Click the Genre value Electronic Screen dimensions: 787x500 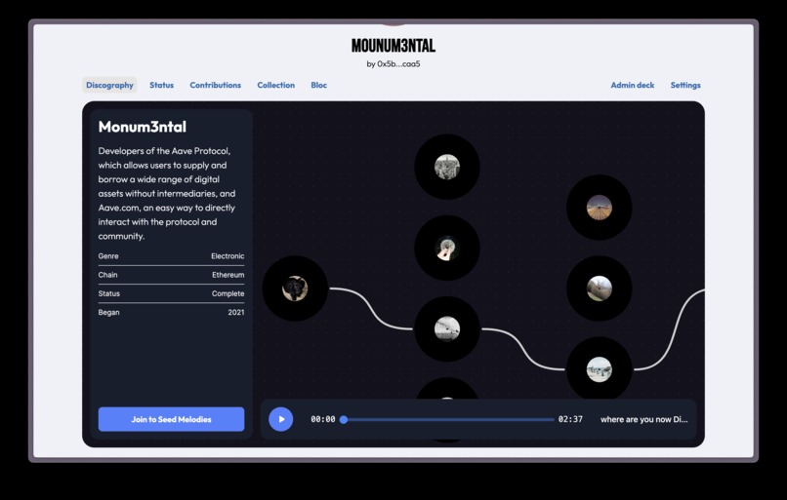(228, 256)
